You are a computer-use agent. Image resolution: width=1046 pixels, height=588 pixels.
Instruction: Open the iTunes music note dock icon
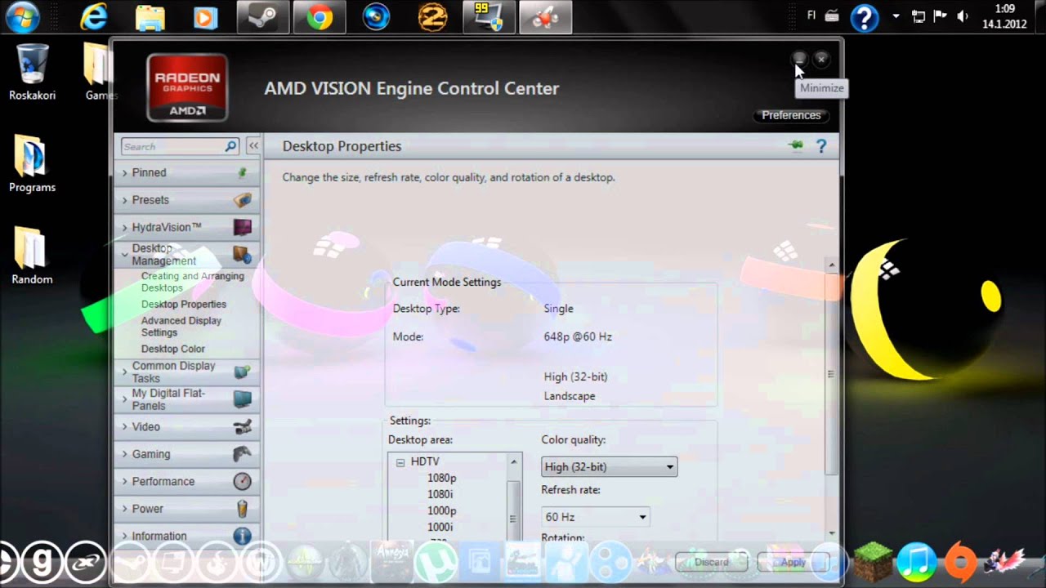pyautogui.click(x=916, y=561)
